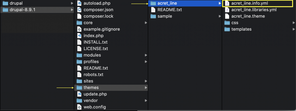Select the drupal-8.9.1 folder

pos(37,10)
